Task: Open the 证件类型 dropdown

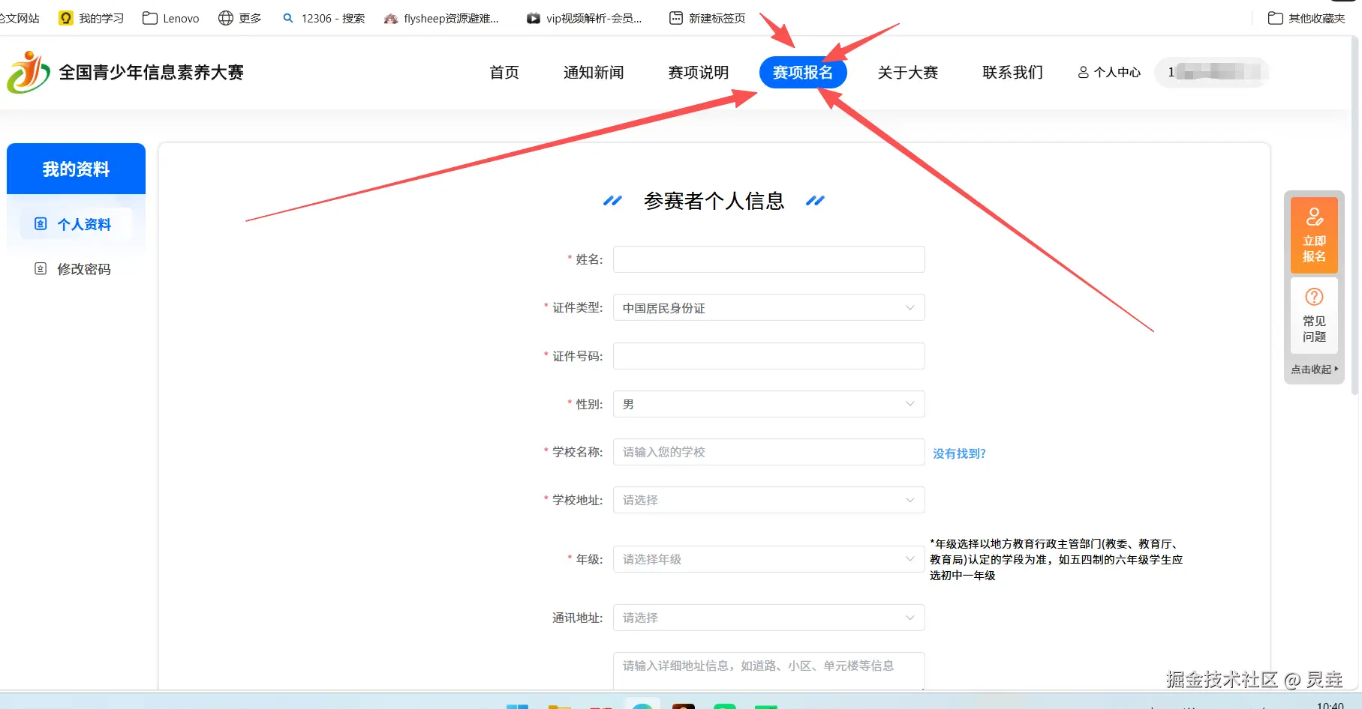Action: coord(768,308)
